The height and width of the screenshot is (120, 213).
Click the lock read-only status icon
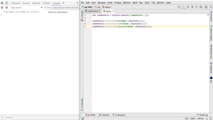(x=207, y=119)
